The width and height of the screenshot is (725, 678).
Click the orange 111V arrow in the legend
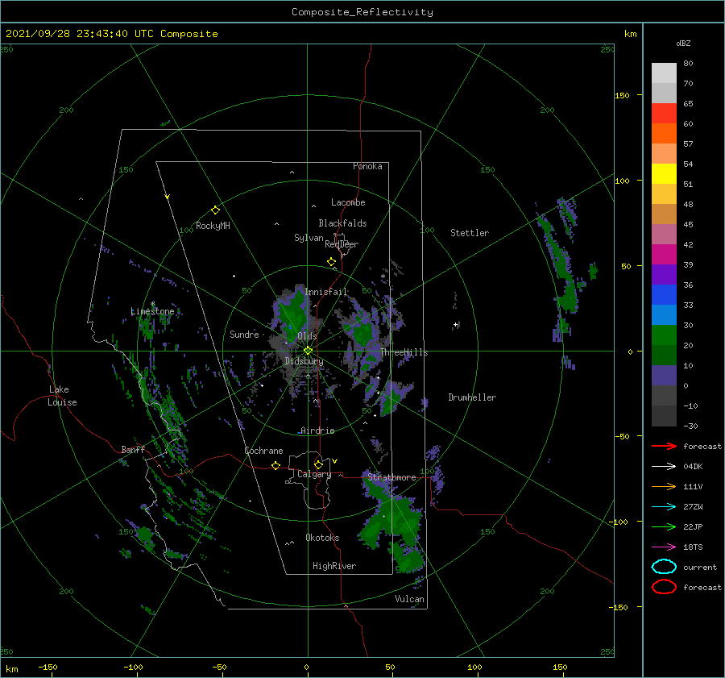[664, 486]
